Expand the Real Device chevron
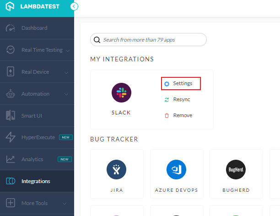This screenshot has height=216, width=280. coord(66,73)
